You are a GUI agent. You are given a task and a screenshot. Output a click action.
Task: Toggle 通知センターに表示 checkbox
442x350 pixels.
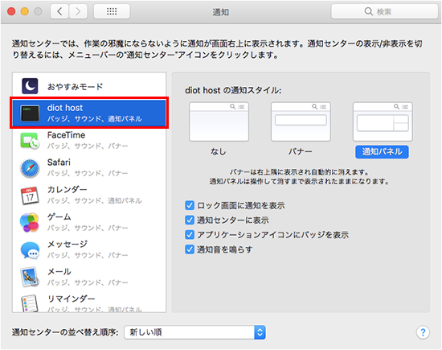(190, 220)
